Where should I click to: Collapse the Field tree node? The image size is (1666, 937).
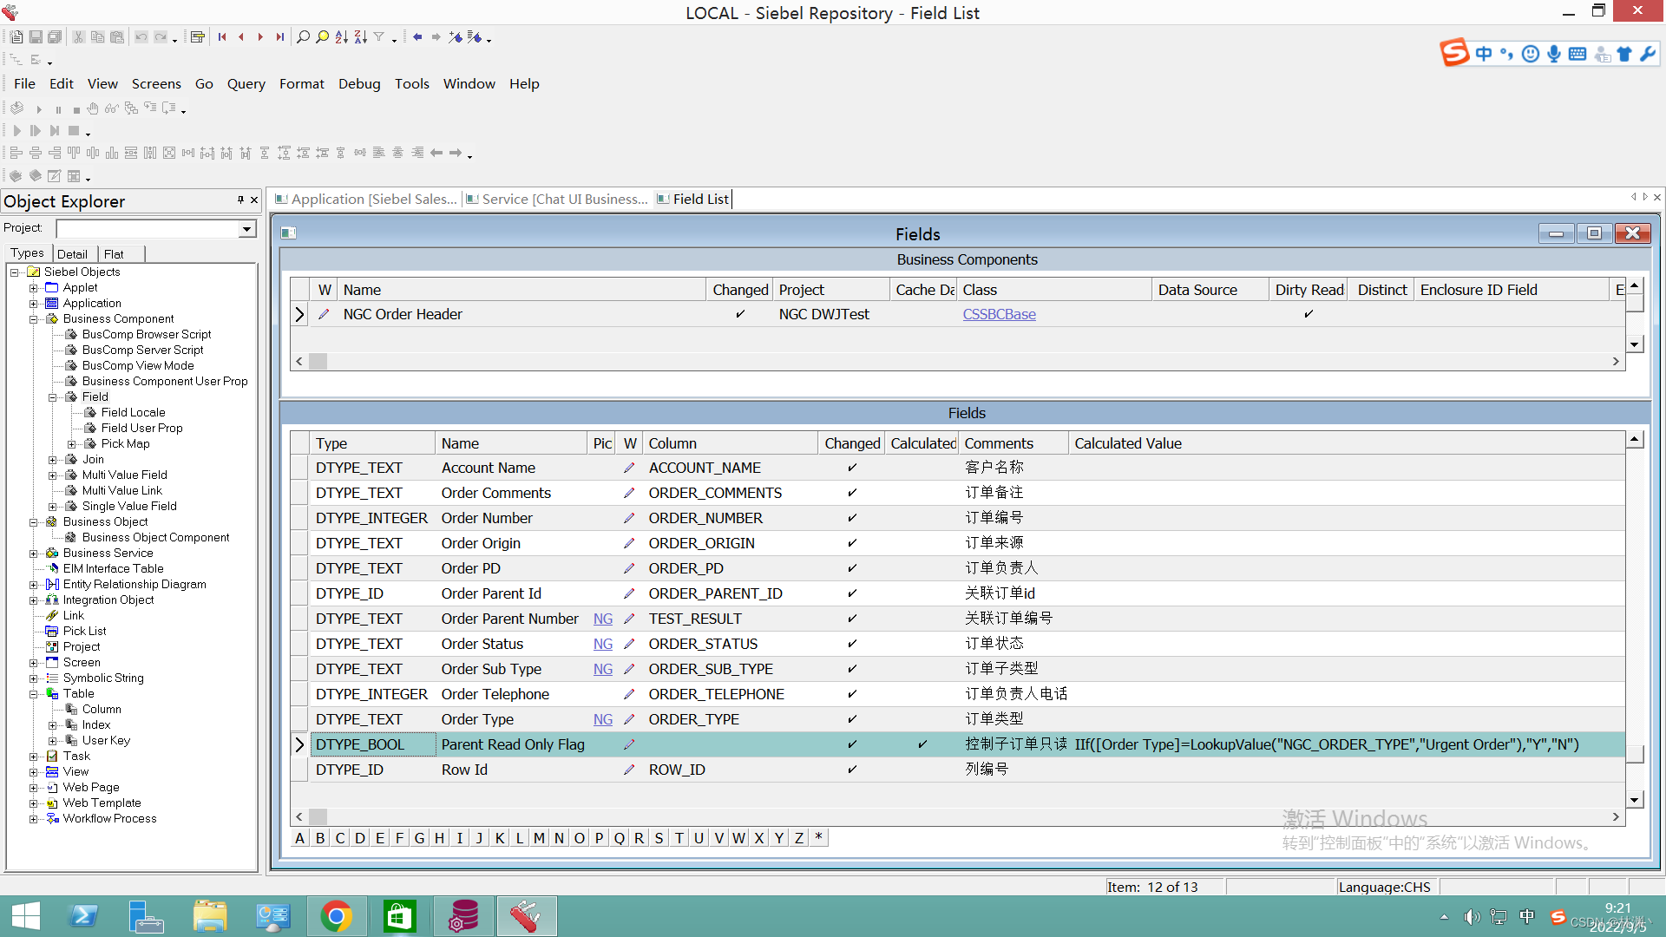(x=53, y=397)
